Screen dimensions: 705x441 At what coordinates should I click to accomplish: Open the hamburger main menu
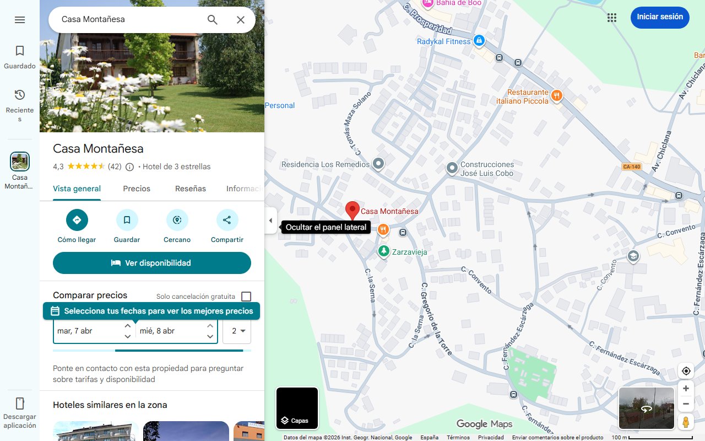point(20,20)
